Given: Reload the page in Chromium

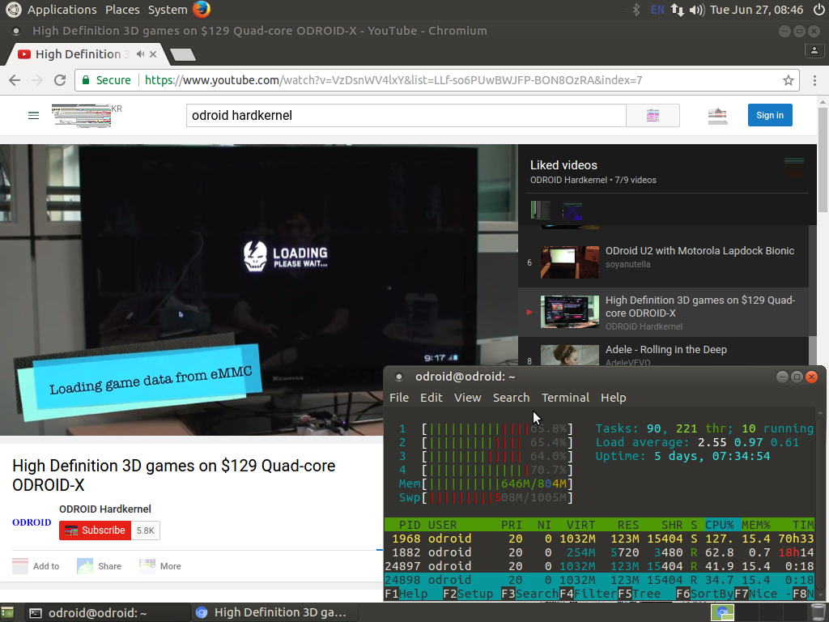Looking at the screenshot, I should tap(60, 80).
